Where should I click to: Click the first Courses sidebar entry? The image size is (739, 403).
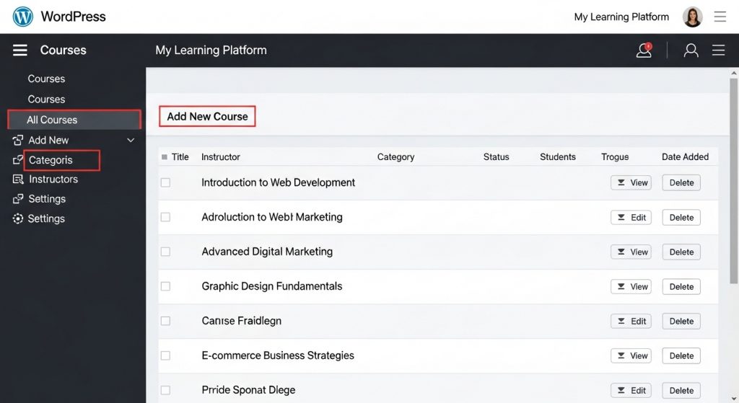(x=46, y=79)
